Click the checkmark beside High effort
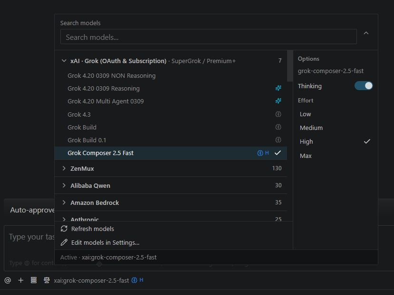This screenshot has height=295, width=394. tap(367, 141)
